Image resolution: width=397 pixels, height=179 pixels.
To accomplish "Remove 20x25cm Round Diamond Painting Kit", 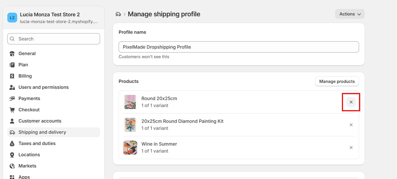I will [x=351, y=125].
